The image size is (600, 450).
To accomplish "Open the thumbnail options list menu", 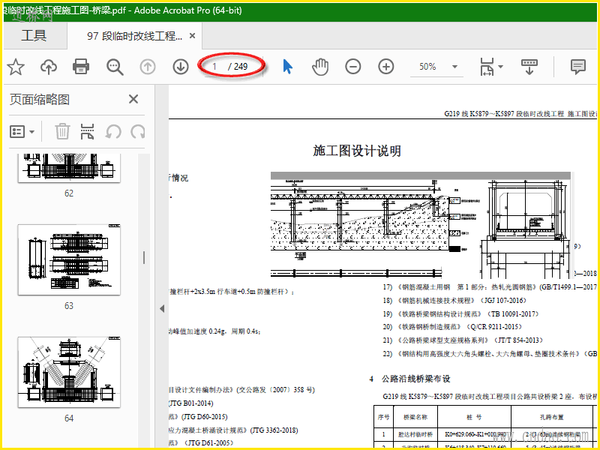I will point(22,132).
